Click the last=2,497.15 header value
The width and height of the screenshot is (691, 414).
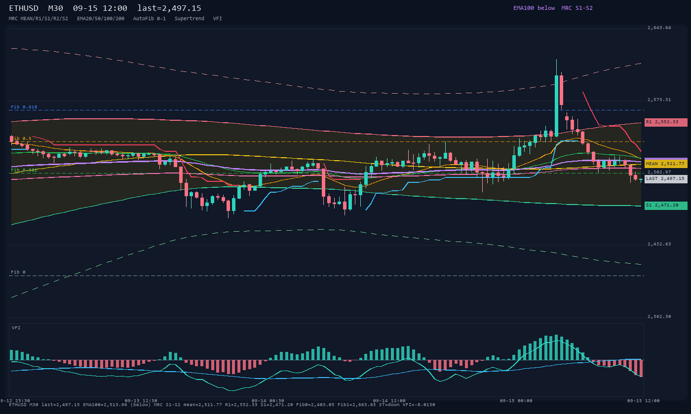[169, 8]
